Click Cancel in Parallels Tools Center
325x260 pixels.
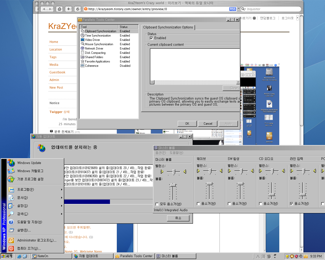pos(208,124)
